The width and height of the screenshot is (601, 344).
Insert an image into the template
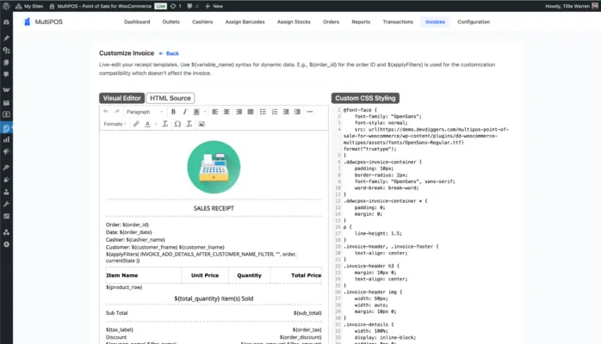tap(201, 124)
